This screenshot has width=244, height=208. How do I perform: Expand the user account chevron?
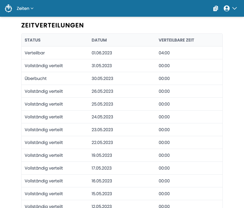[x=235, y=8]
